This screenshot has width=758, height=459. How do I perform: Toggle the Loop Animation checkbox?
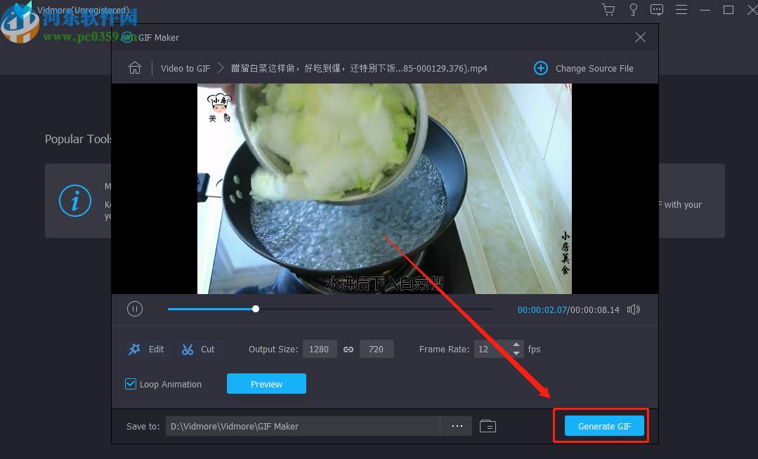pyautogui.click(x=131, y=384)
